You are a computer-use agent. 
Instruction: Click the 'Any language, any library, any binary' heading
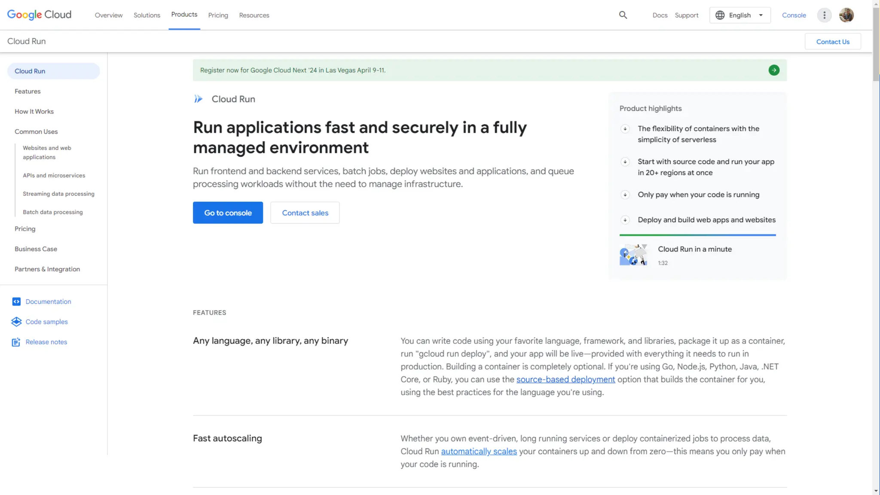pyautogui.click(x=270, y=341)
